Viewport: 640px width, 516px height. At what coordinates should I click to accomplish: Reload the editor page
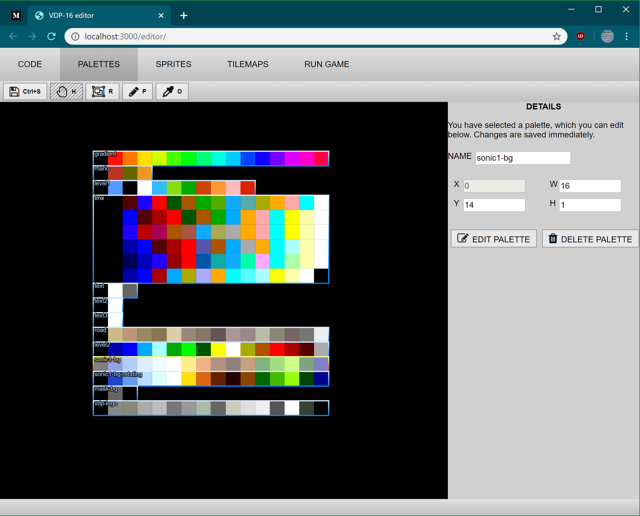click(52, 36)
